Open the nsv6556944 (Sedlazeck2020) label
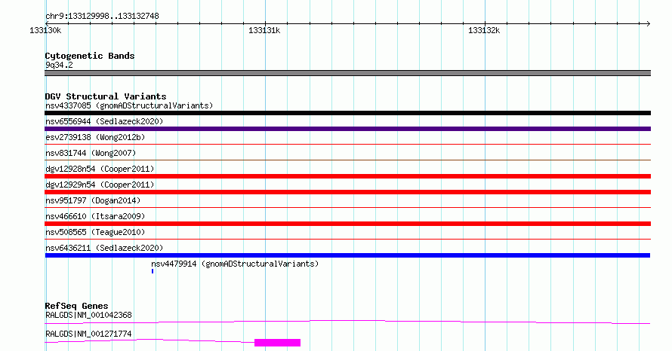This screenshot has width=672, height=351. point(104,121)
